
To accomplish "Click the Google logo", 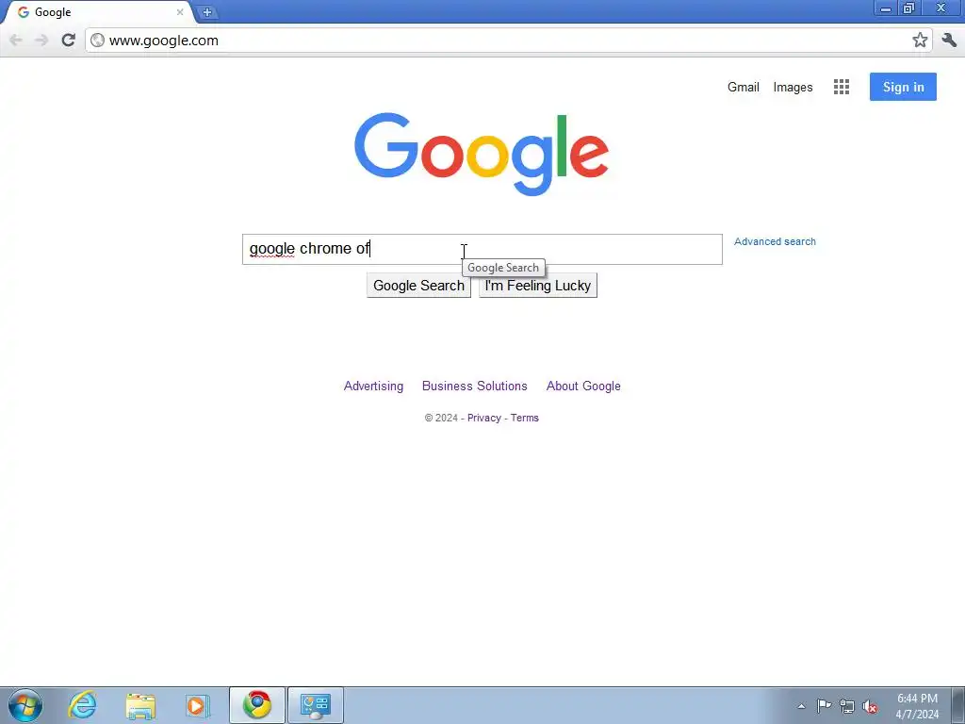I will 482,154.
